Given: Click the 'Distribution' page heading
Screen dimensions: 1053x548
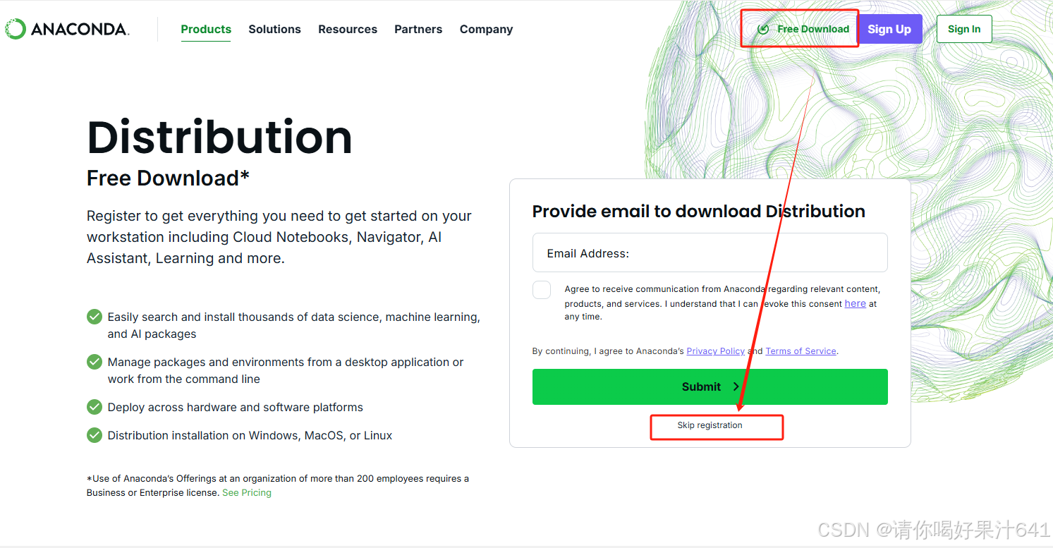Looking at the screenshot, I should (219, 137).
